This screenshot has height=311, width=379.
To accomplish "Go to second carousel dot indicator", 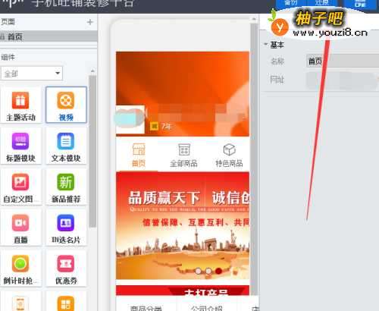I will [x=208, y=271].
